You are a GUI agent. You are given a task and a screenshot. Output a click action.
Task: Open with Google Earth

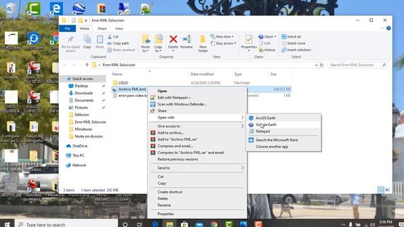(x=283, y=125)
